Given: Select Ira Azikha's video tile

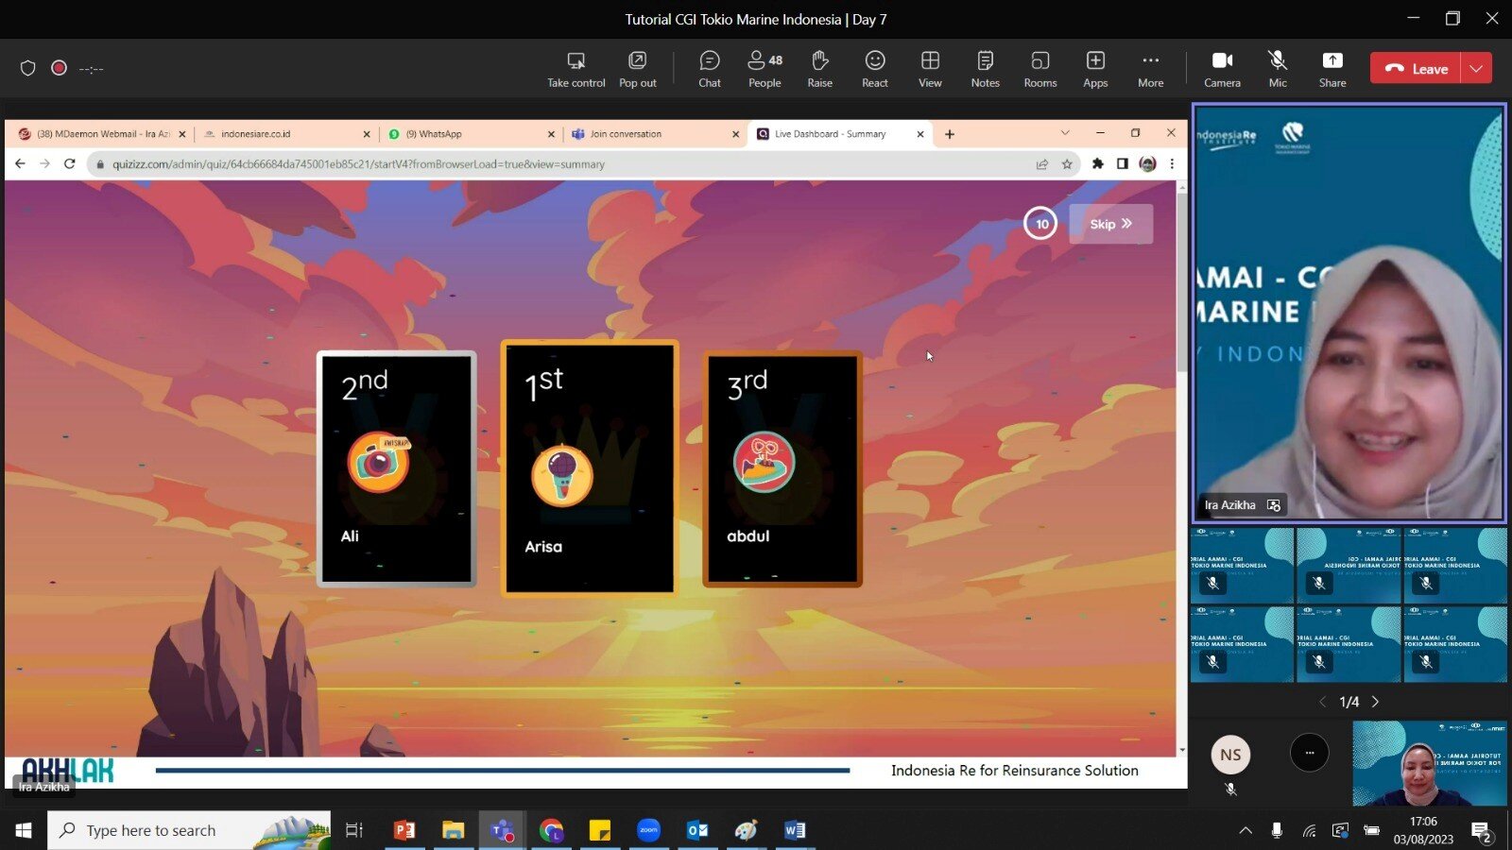Looking at the screenshot, I should click(1349, 314).
